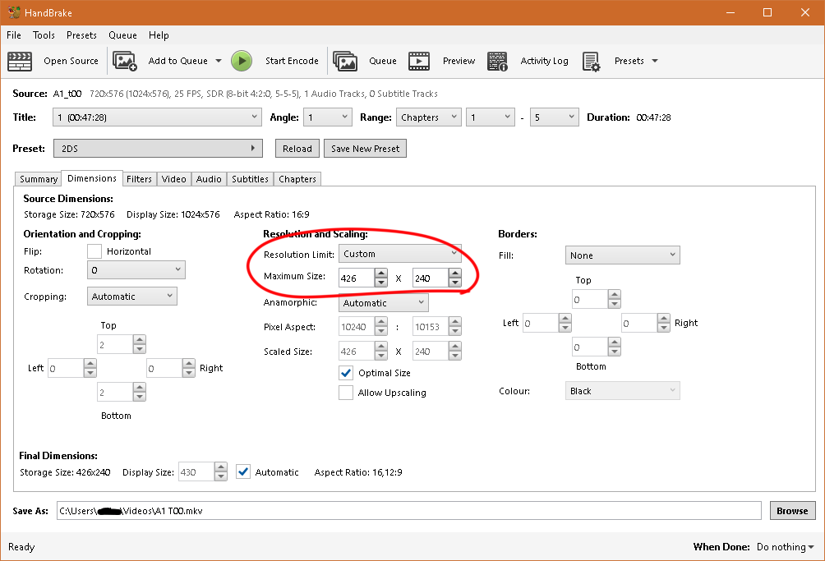The width and height of the screenshot is (825, 561).
Task: Decrease the Bottom crop value stepper
Action: coord(140,397)
